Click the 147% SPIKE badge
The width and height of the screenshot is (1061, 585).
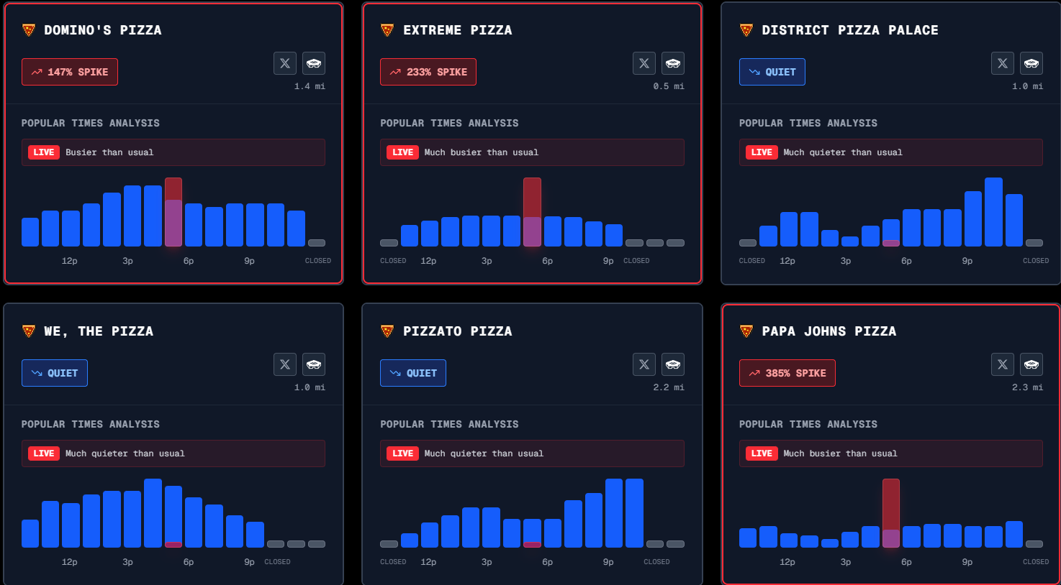pyautogui.click(x=70, y=72)
